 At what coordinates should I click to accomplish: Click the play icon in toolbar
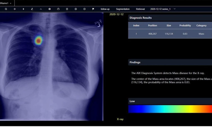[76, 9]
